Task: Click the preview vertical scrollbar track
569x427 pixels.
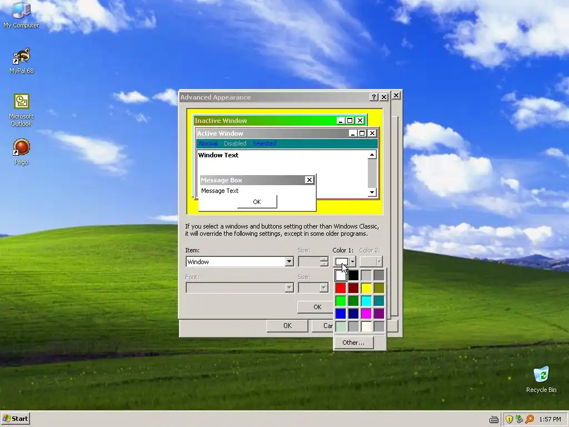Action: (x=372, y=173)
